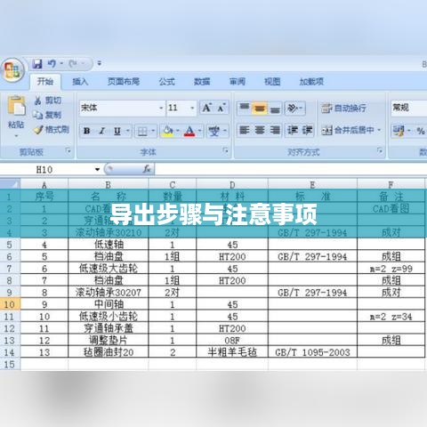Toggle bold formatting
427x427 pixels.
pos(87,131)
